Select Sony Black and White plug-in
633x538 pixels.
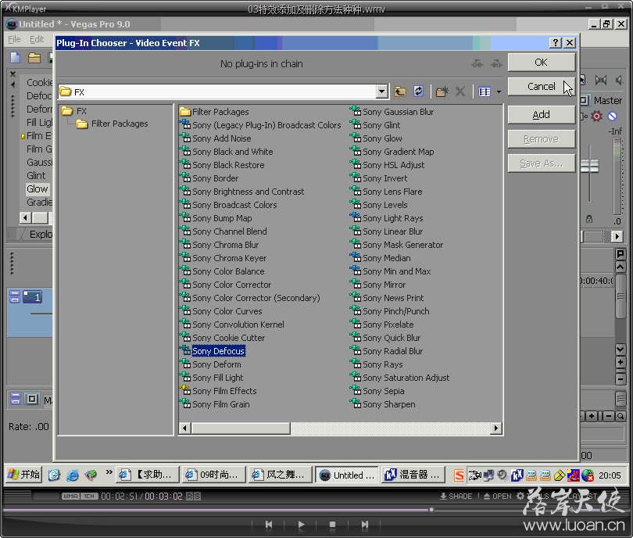pyautogui.click(x=233, y=152)
